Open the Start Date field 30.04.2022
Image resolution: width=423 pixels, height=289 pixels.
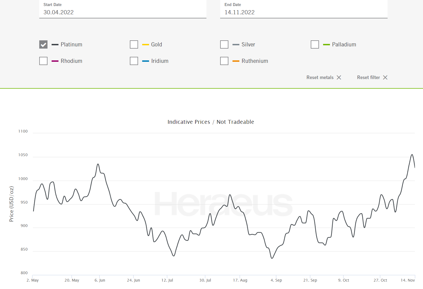pyautogui.click(x=123, y=10)
